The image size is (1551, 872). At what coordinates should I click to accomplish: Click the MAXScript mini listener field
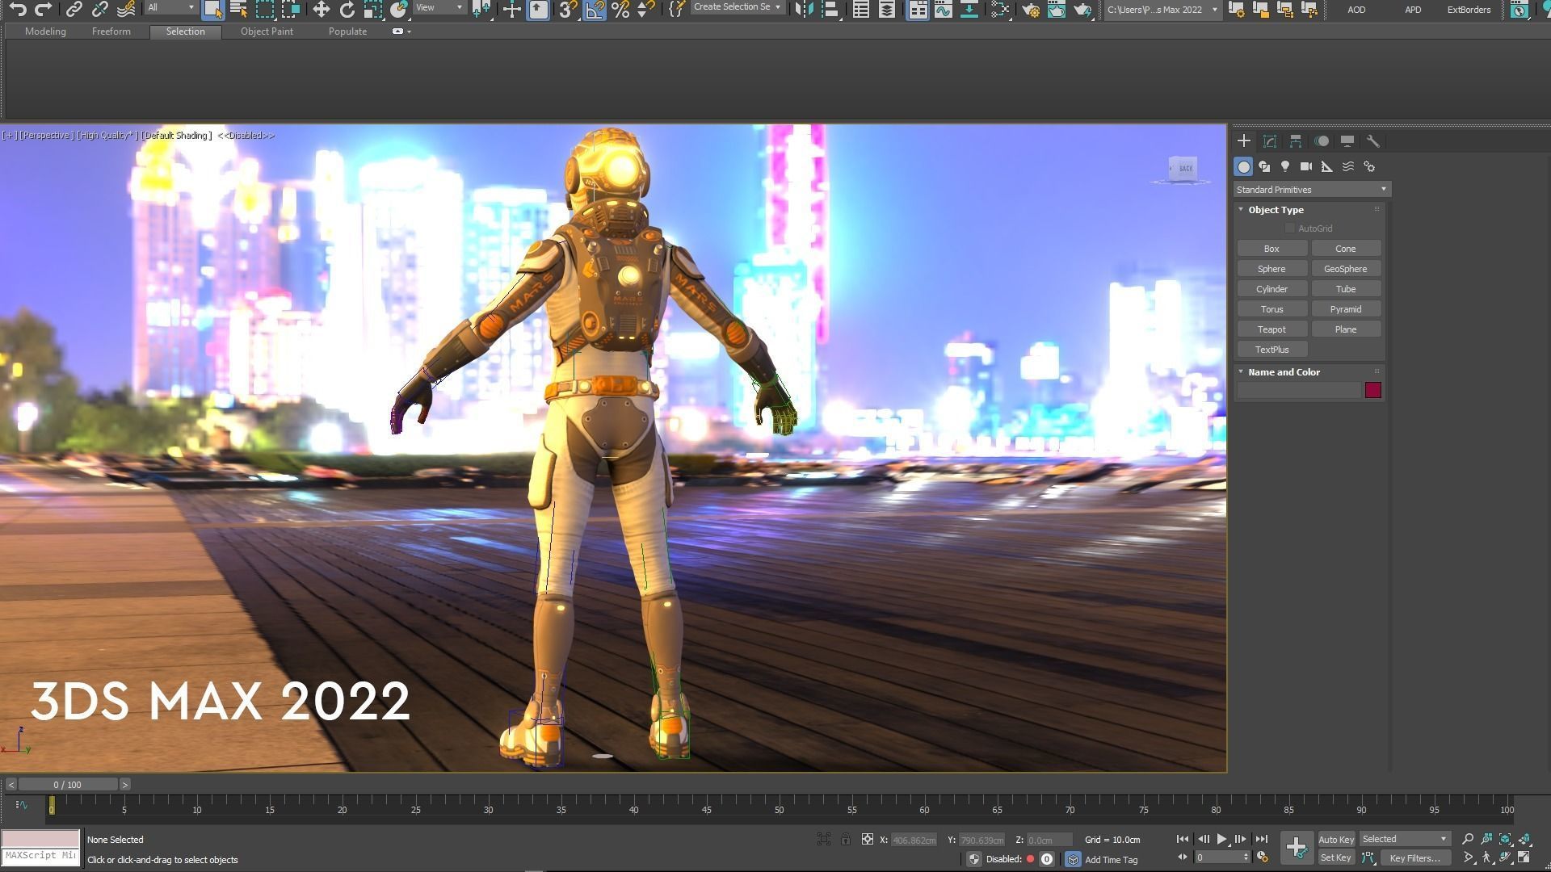(x=40, y=855)
